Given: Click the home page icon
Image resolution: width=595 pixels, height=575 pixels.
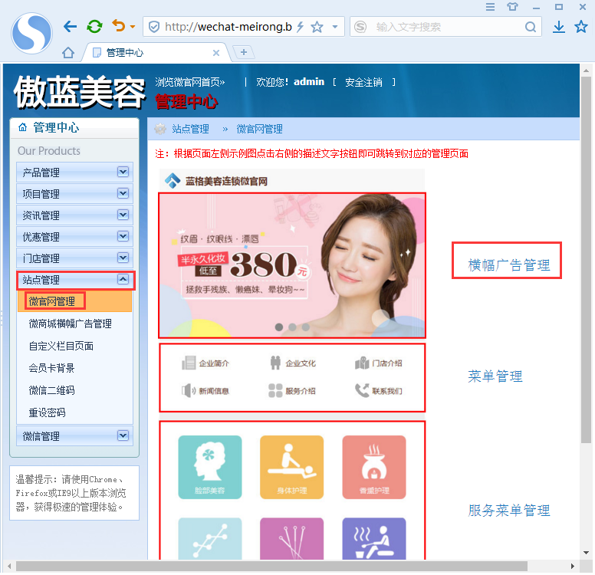Looking at the screenshot, I should coord(68,52).
